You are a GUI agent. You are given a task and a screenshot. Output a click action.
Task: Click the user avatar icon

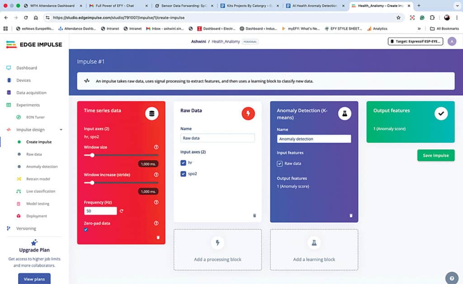point(451,42)
